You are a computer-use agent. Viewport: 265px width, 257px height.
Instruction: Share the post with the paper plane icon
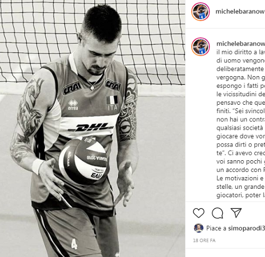pos(236,213)
